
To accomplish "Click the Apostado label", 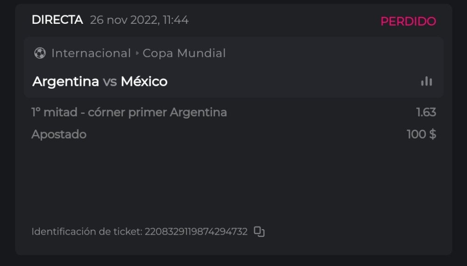I will click(59, 134).
